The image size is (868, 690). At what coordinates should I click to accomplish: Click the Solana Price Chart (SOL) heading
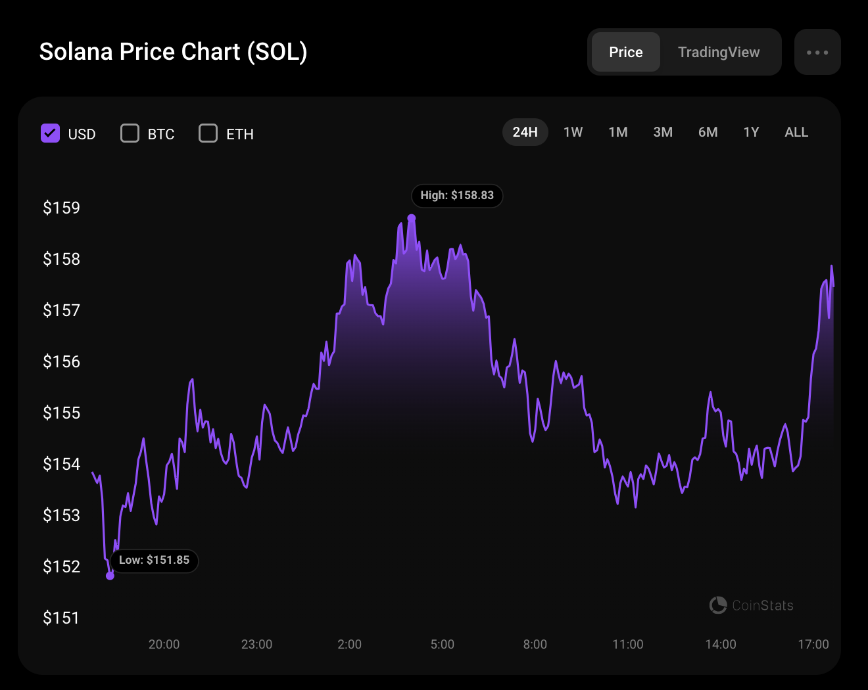[173, 52]
